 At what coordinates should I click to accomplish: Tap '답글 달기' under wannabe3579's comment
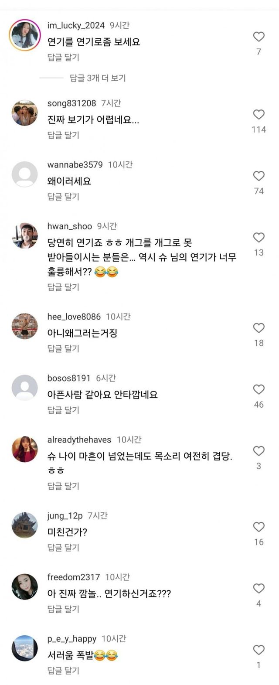(x=63, y=197)
